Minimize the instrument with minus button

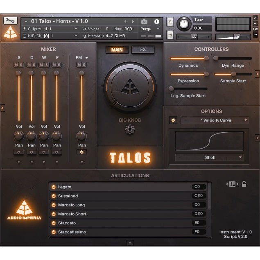pyautogui.click(x=255, y=23)
